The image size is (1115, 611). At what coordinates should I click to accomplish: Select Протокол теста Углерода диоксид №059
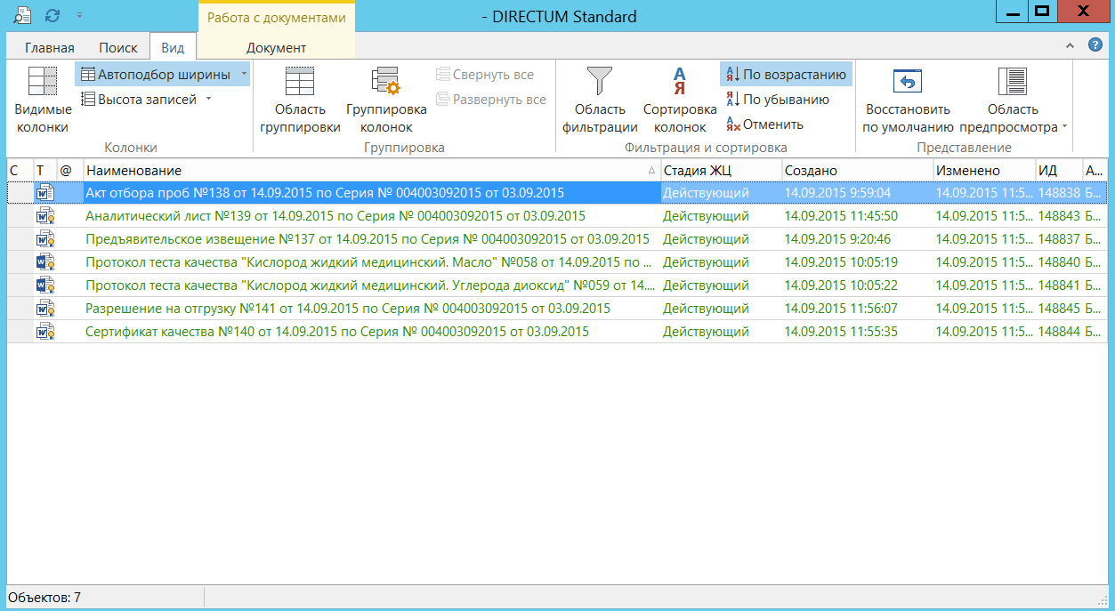click(x=370, y=285)
